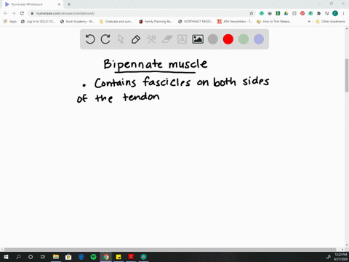Open the extensions puzzle icon

click(318, 13)
